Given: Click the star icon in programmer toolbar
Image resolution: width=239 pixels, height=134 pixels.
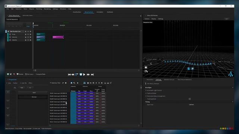Looking at the screenshot, I should [x=88, y=83].
